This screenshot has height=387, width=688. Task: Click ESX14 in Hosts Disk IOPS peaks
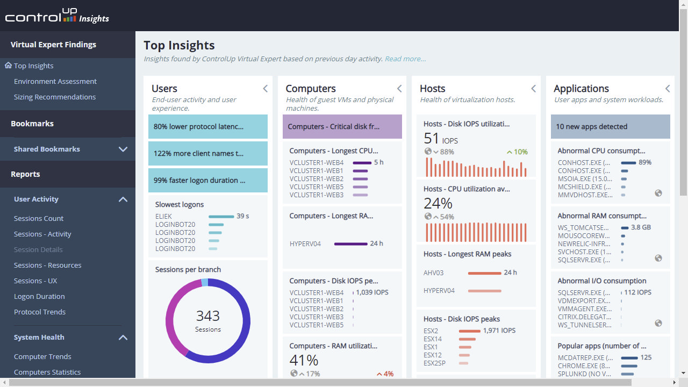(433, 339)
